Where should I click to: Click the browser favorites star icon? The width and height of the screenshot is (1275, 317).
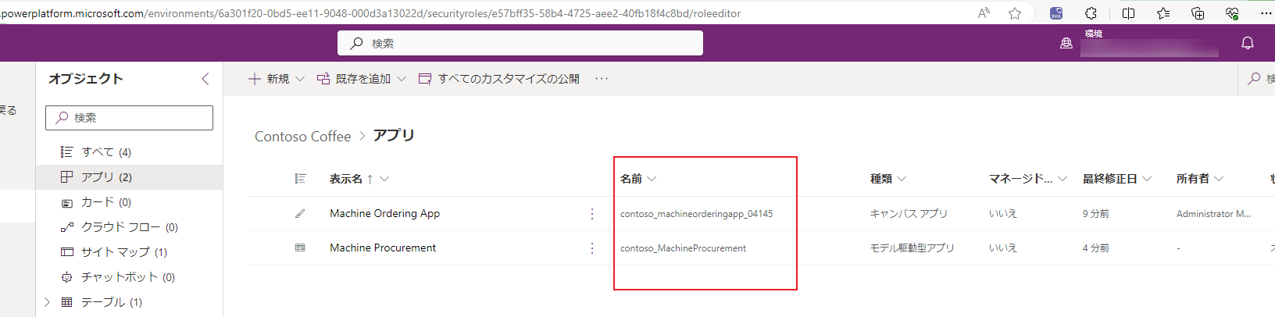[x=1015, y=13]
